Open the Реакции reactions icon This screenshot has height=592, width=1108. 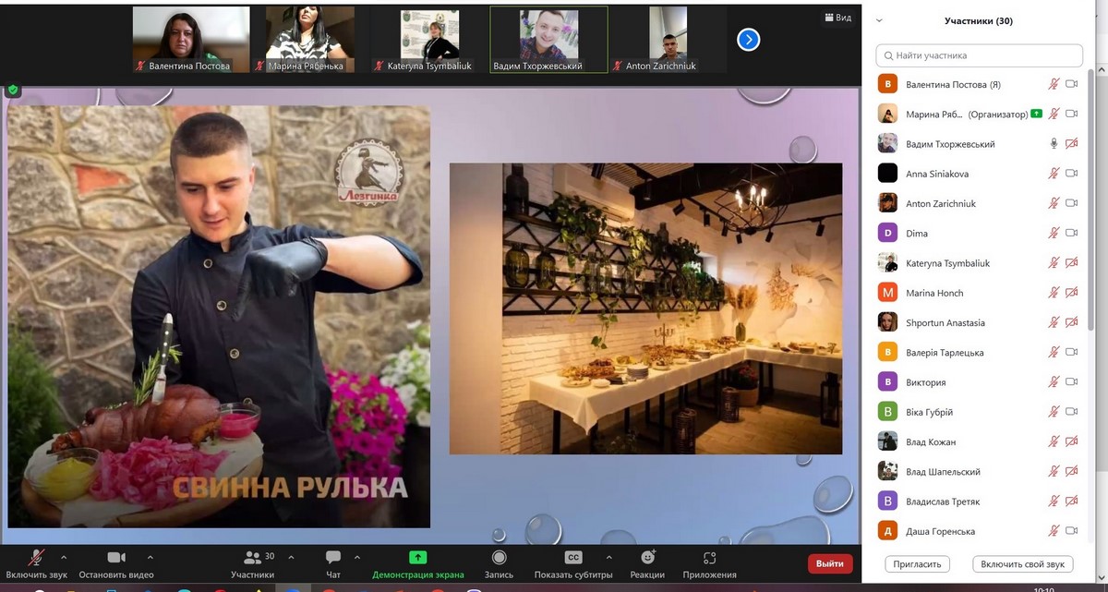(x=648, y=558)
